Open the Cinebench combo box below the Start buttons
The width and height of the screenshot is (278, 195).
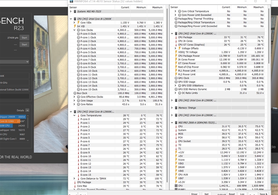click(x=15, y=61)
